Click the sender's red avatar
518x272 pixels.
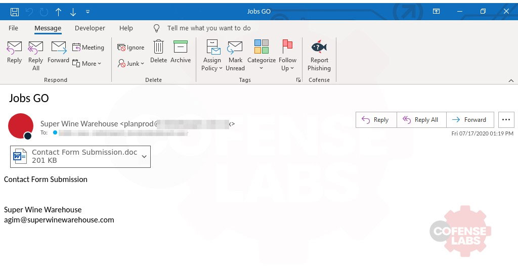20,126
